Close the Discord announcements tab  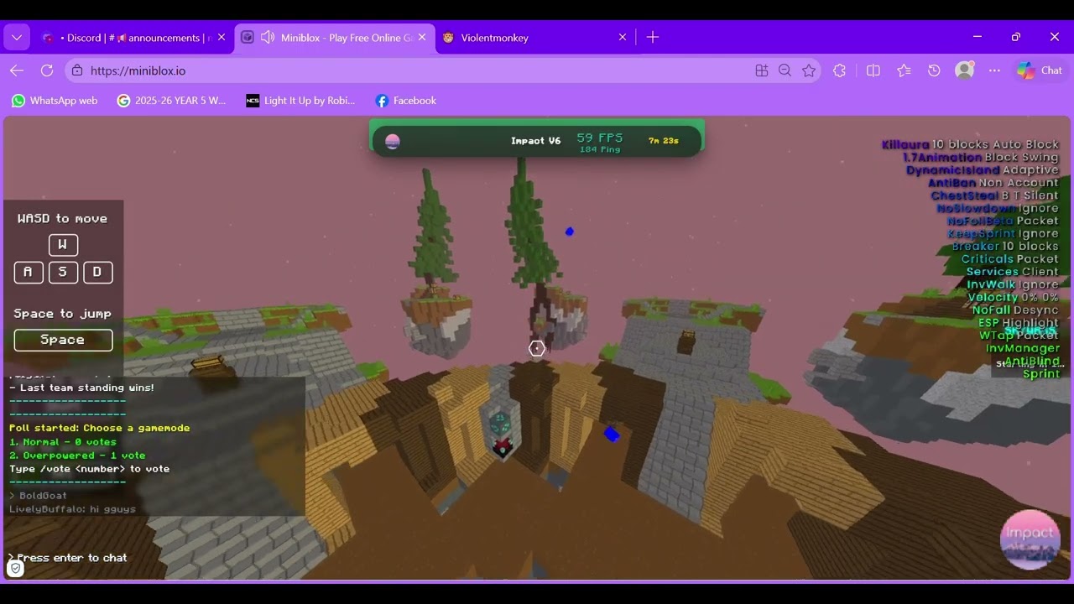222,38
